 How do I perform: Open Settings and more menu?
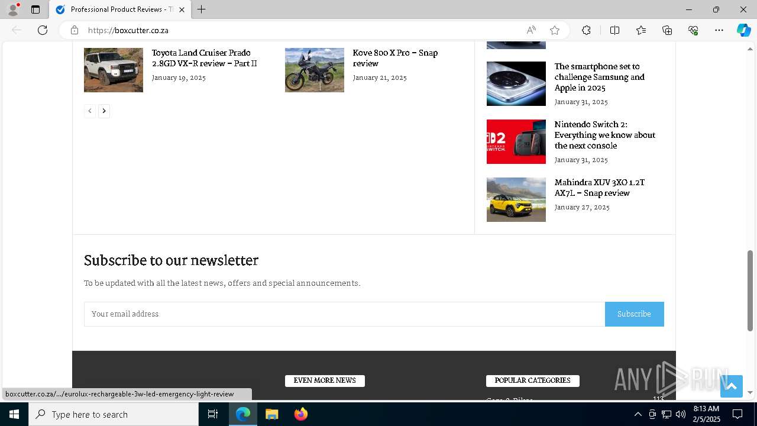point(719,30)
